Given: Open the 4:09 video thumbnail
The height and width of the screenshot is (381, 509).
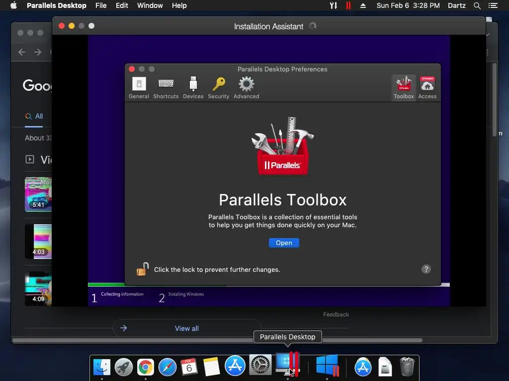Looking at the screenshot, I should [x=38, y=289].
